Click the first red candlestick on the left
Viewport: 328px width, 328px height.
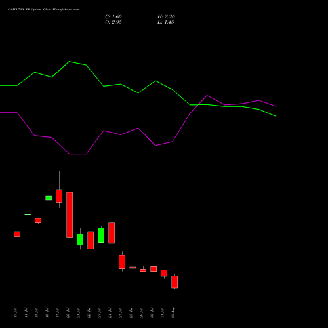click(17, 234)
